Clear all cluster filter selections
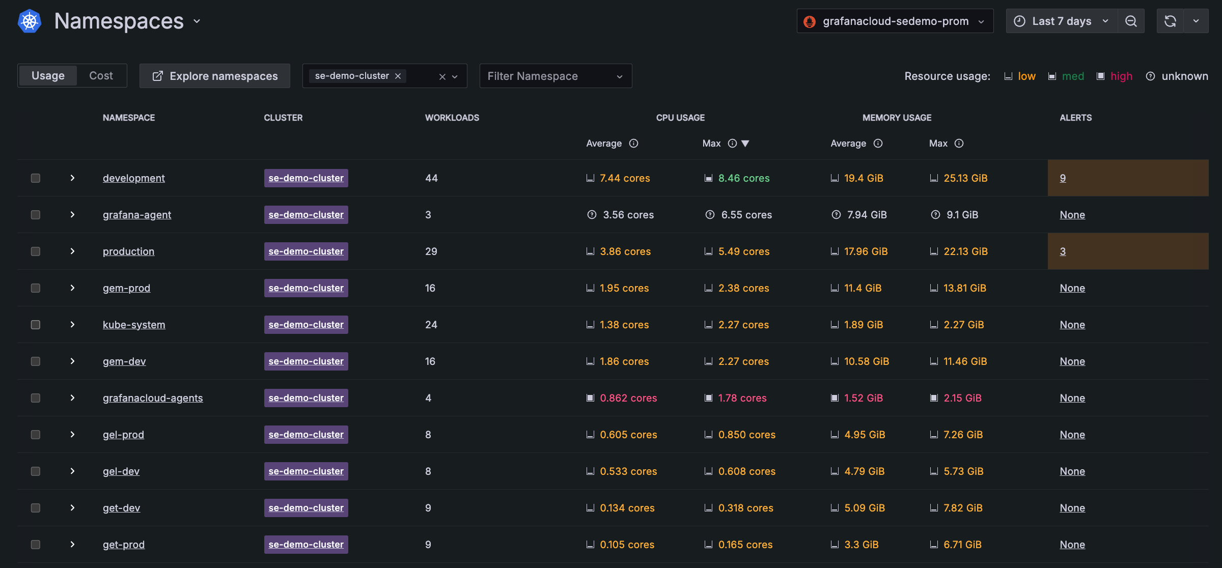 coord(442,76)
